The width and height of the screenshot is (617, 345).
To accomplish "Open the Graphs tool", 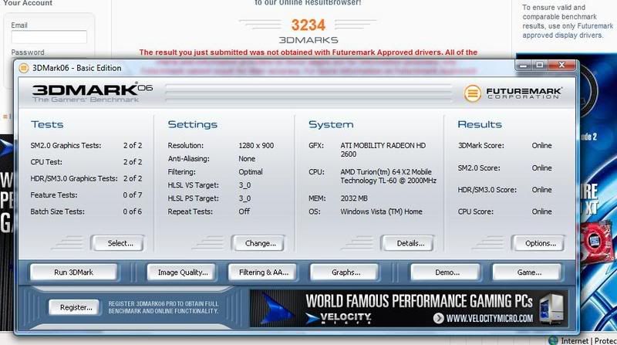I will pos(345,272).
